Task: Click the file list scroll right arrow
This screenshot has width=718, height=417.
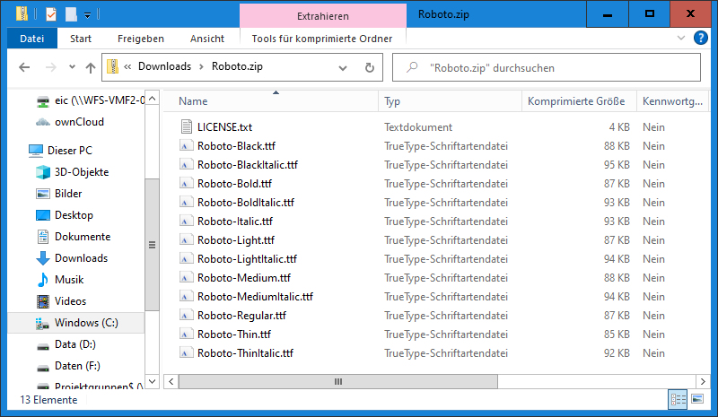Action: pos(703,381)
